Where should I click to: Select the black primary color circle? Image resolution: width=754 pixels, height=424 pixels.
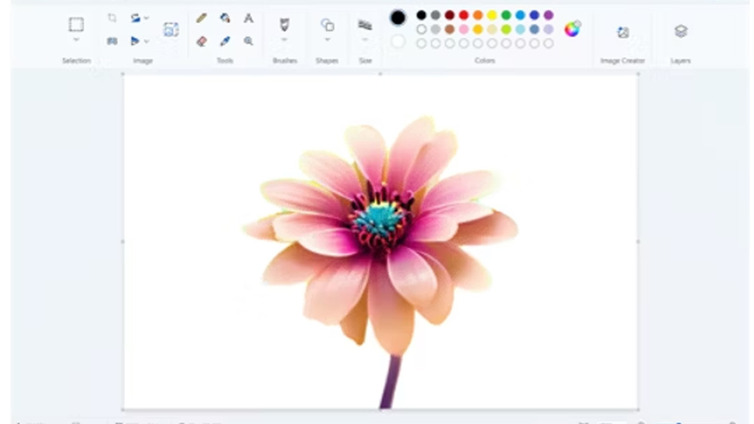[x=398, y=18]
